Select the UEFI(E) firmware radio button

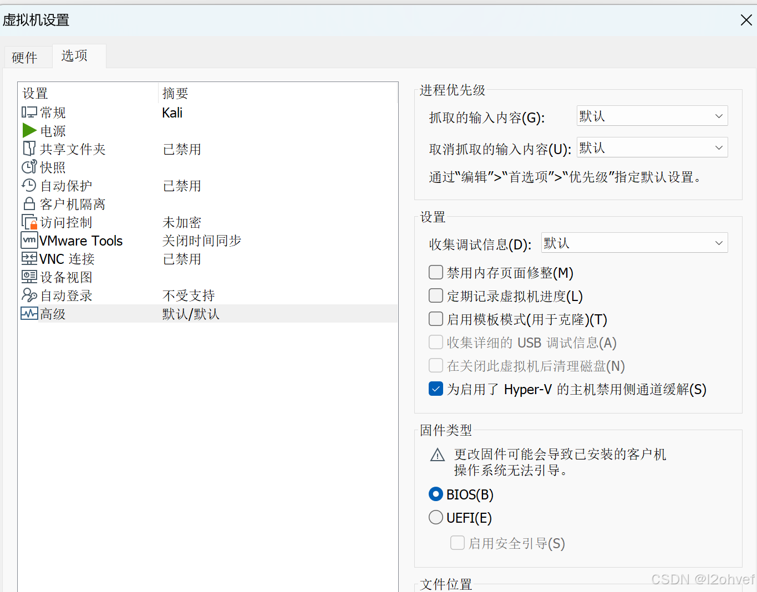[436, 517]
